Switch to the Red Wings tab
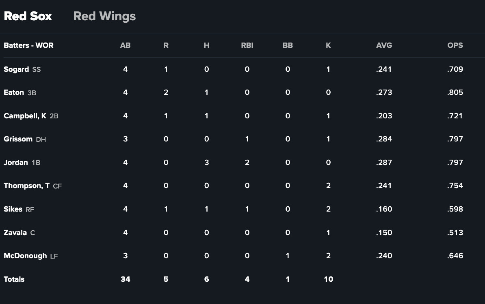 (104, 16)
